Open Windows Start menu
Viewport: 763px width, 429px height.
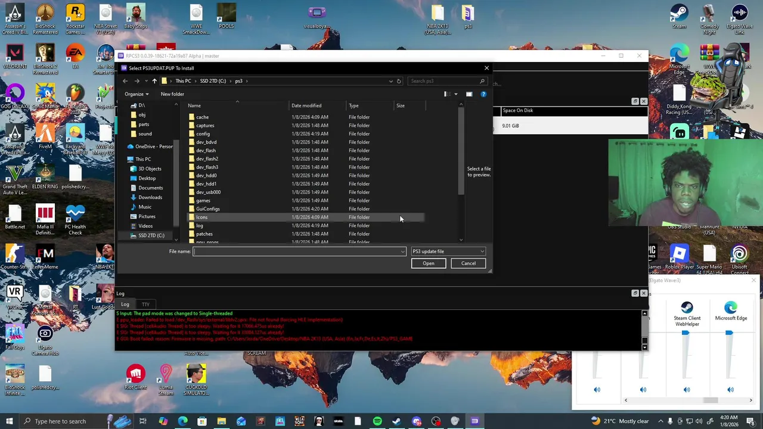(10, 421)
